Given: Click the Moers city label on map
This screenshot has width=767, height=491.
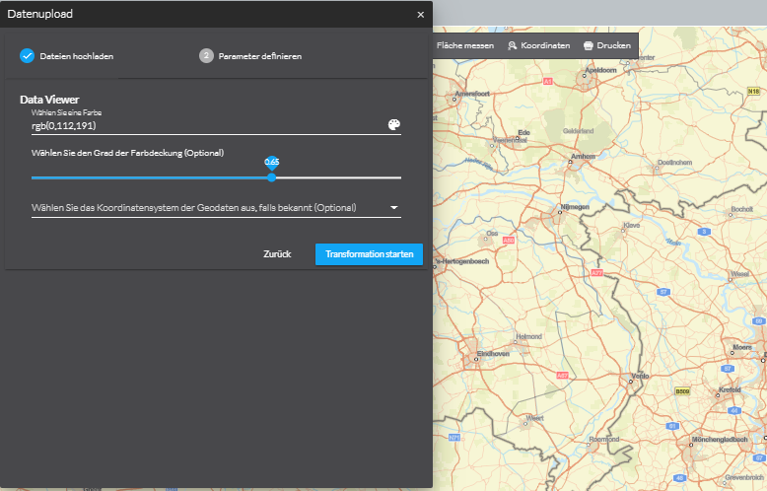Looking at the screenshot, I should [742, 347].
